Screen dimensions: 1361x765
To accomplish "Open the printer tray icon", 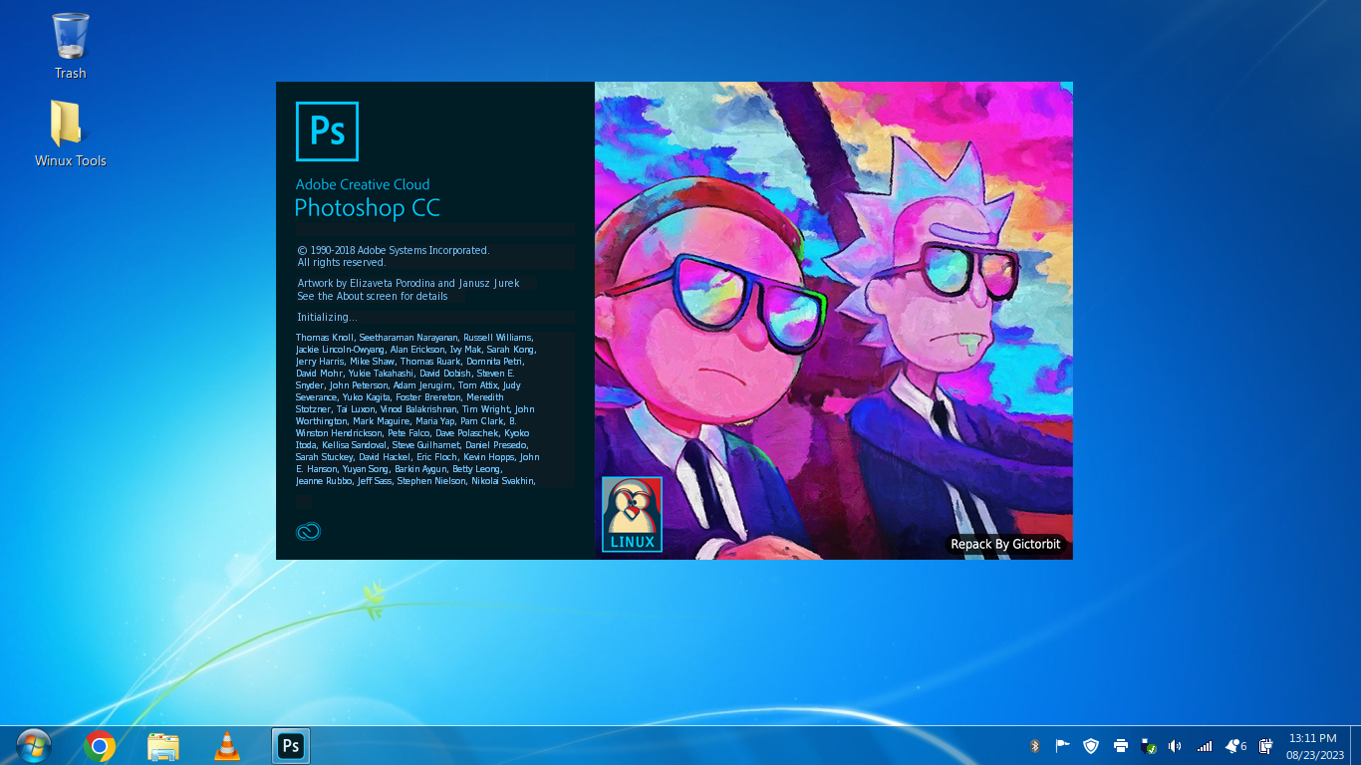I will (x=1120, y=746).
